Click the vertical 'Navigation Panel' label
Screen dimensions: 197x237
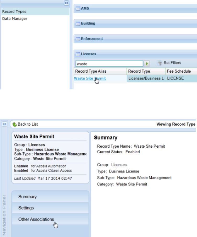coord(4,215)
